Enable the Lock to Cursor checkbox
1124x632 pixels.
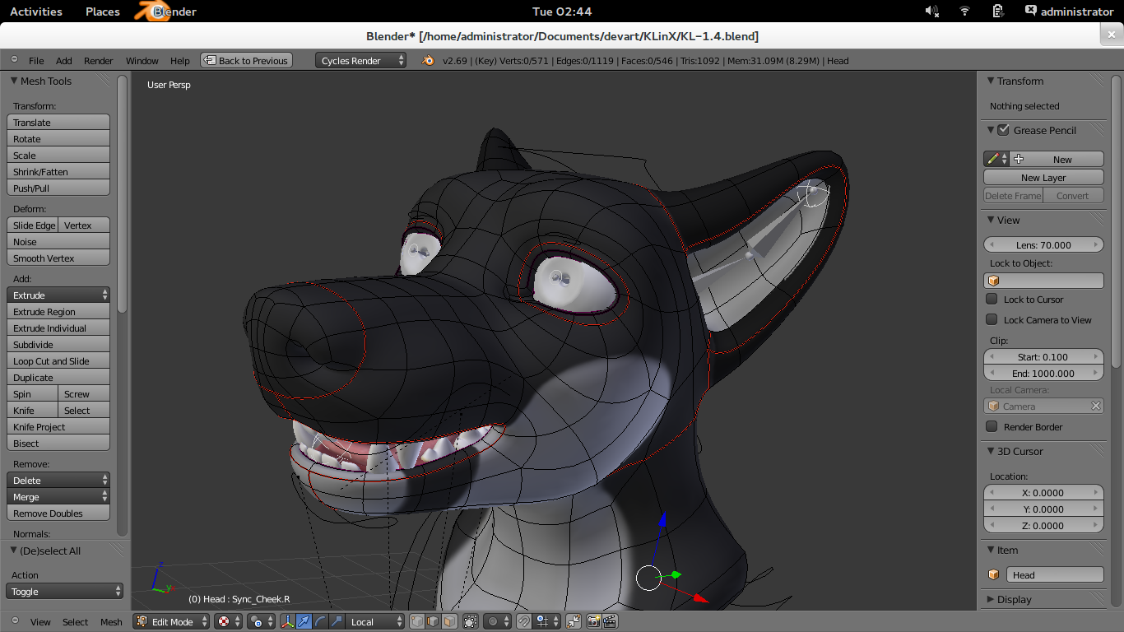pyautogui.click(x=992, y=300)
